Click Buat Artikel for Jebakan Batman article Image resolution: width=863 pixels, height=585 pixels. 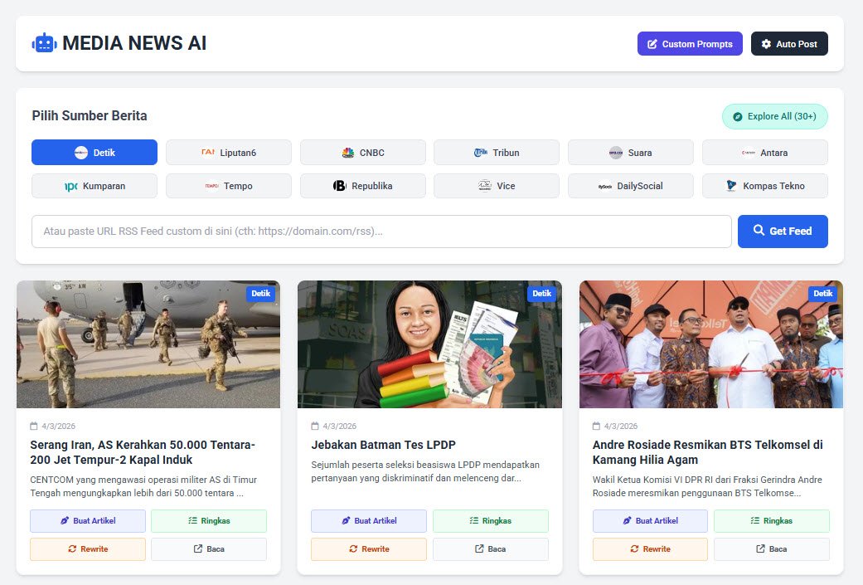pyautogui.click(x=369, y=520)
